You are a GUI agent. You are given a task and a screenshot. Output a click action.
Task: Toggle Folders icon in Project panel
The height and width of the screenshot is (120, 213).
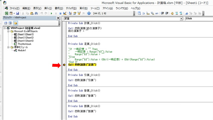16,23
